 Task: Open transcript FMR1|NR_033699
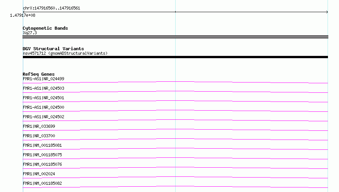(x=39, y=126)
